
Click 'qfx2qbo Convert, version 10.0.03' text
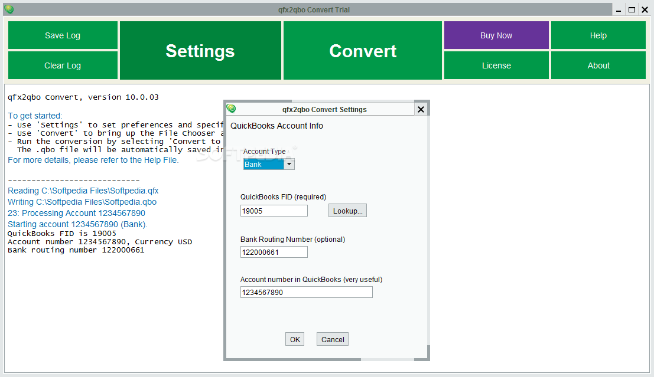point(83,97)
